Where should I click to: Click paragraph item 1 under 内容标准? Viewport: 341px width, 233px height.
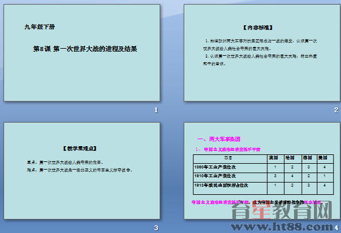(x=260, y=45)
